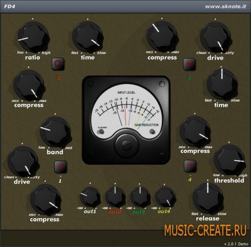Viewport: 251px width, 247px height.
Task: Click the 'release' label
Action: 207,218
